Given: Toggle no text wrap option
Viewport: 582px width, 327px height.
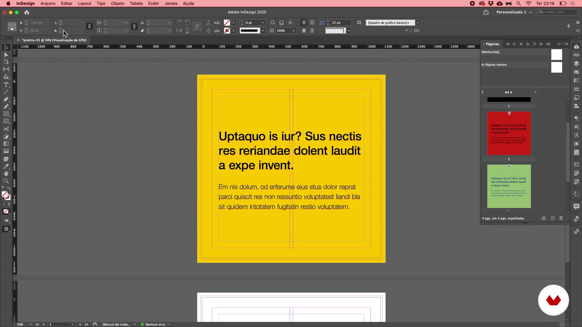Looking at the screenshot, I should [304, 23].
